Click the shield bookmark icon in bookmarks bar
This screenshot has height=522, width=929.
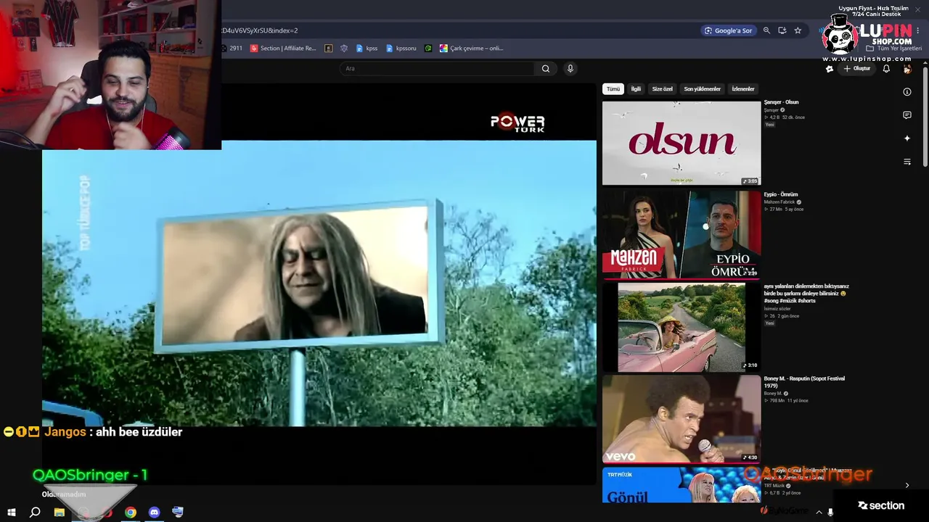(x=344, y=49)
